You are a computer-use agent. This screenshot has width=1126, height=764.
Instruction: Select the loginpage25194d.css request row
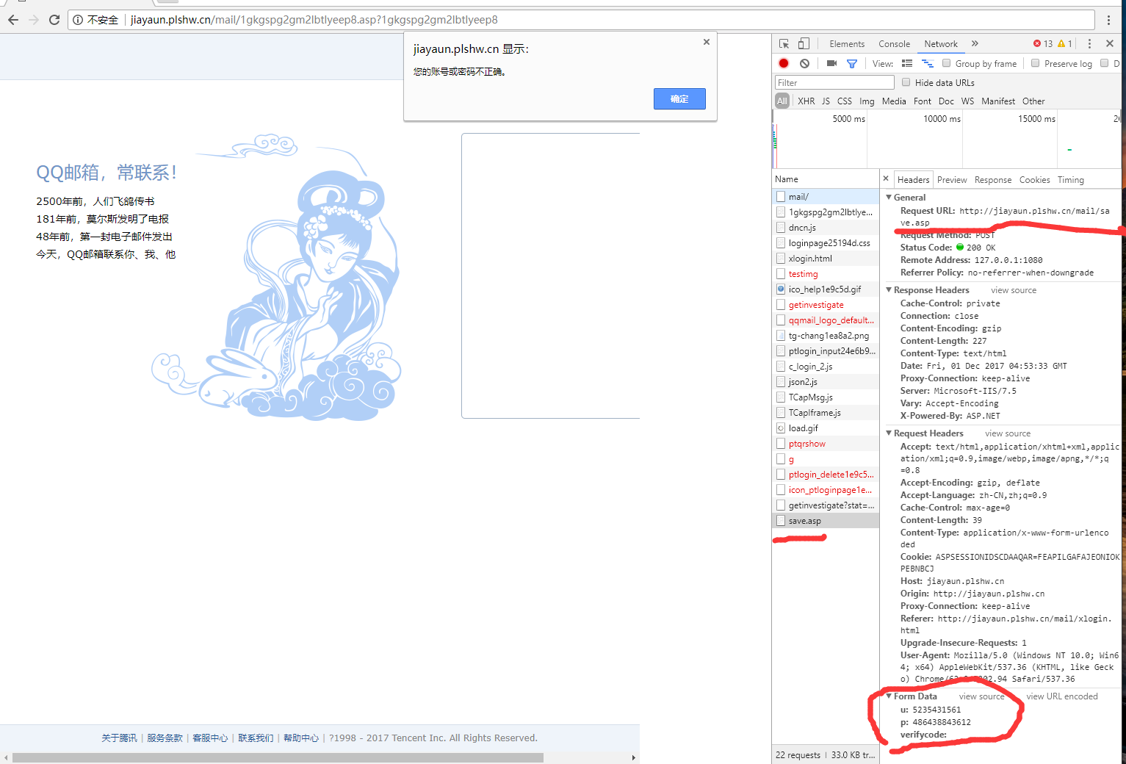pos(826,243)
